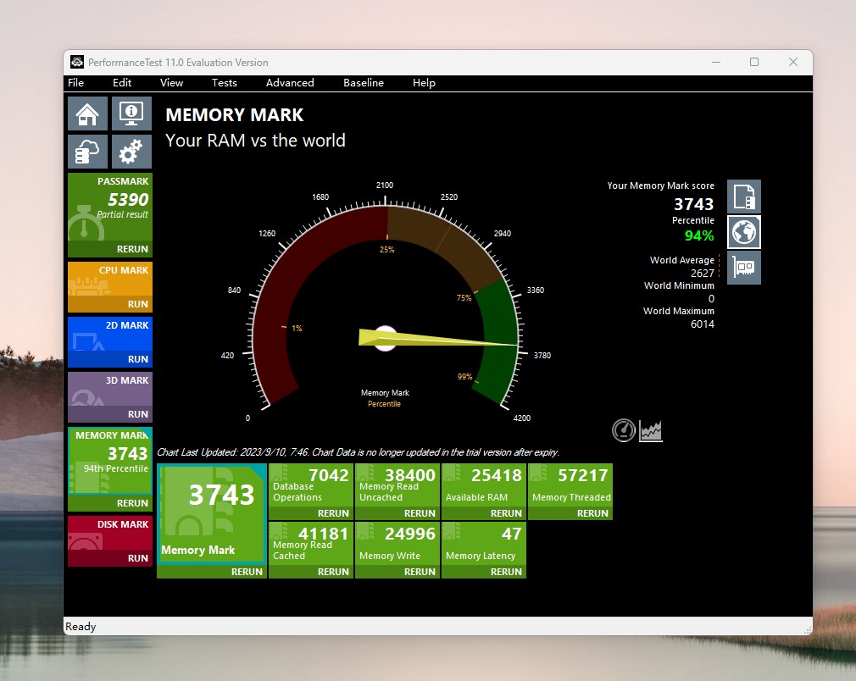Click the green 94% percentile value
The width and height of the screenshot is (856, 681).
(x=699, y=235)
